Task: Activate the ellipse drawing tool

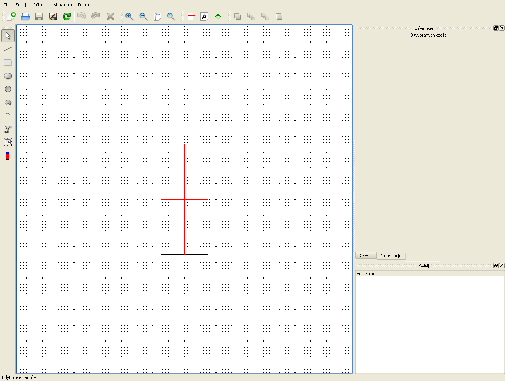Action: click(x=8, y=76)
